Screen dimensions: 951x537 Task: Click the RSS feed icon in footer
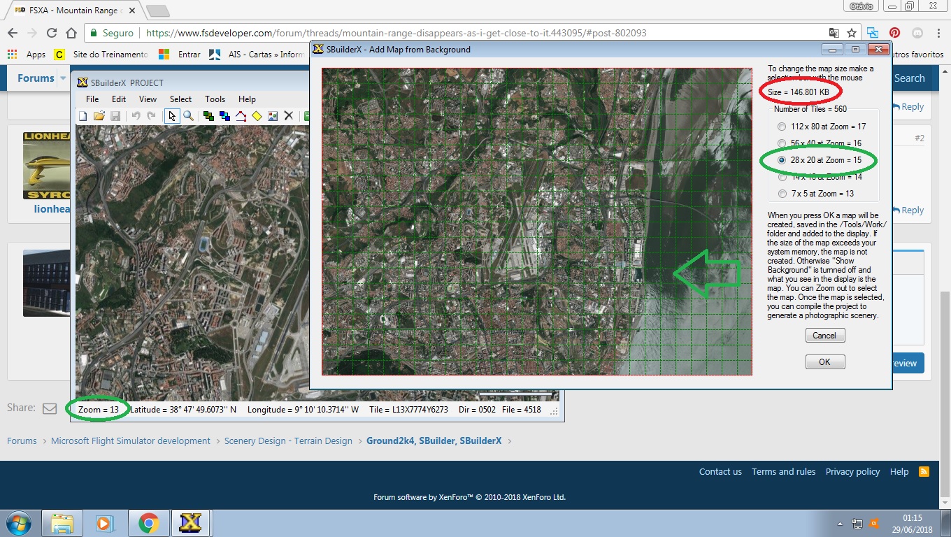(924, 471)
